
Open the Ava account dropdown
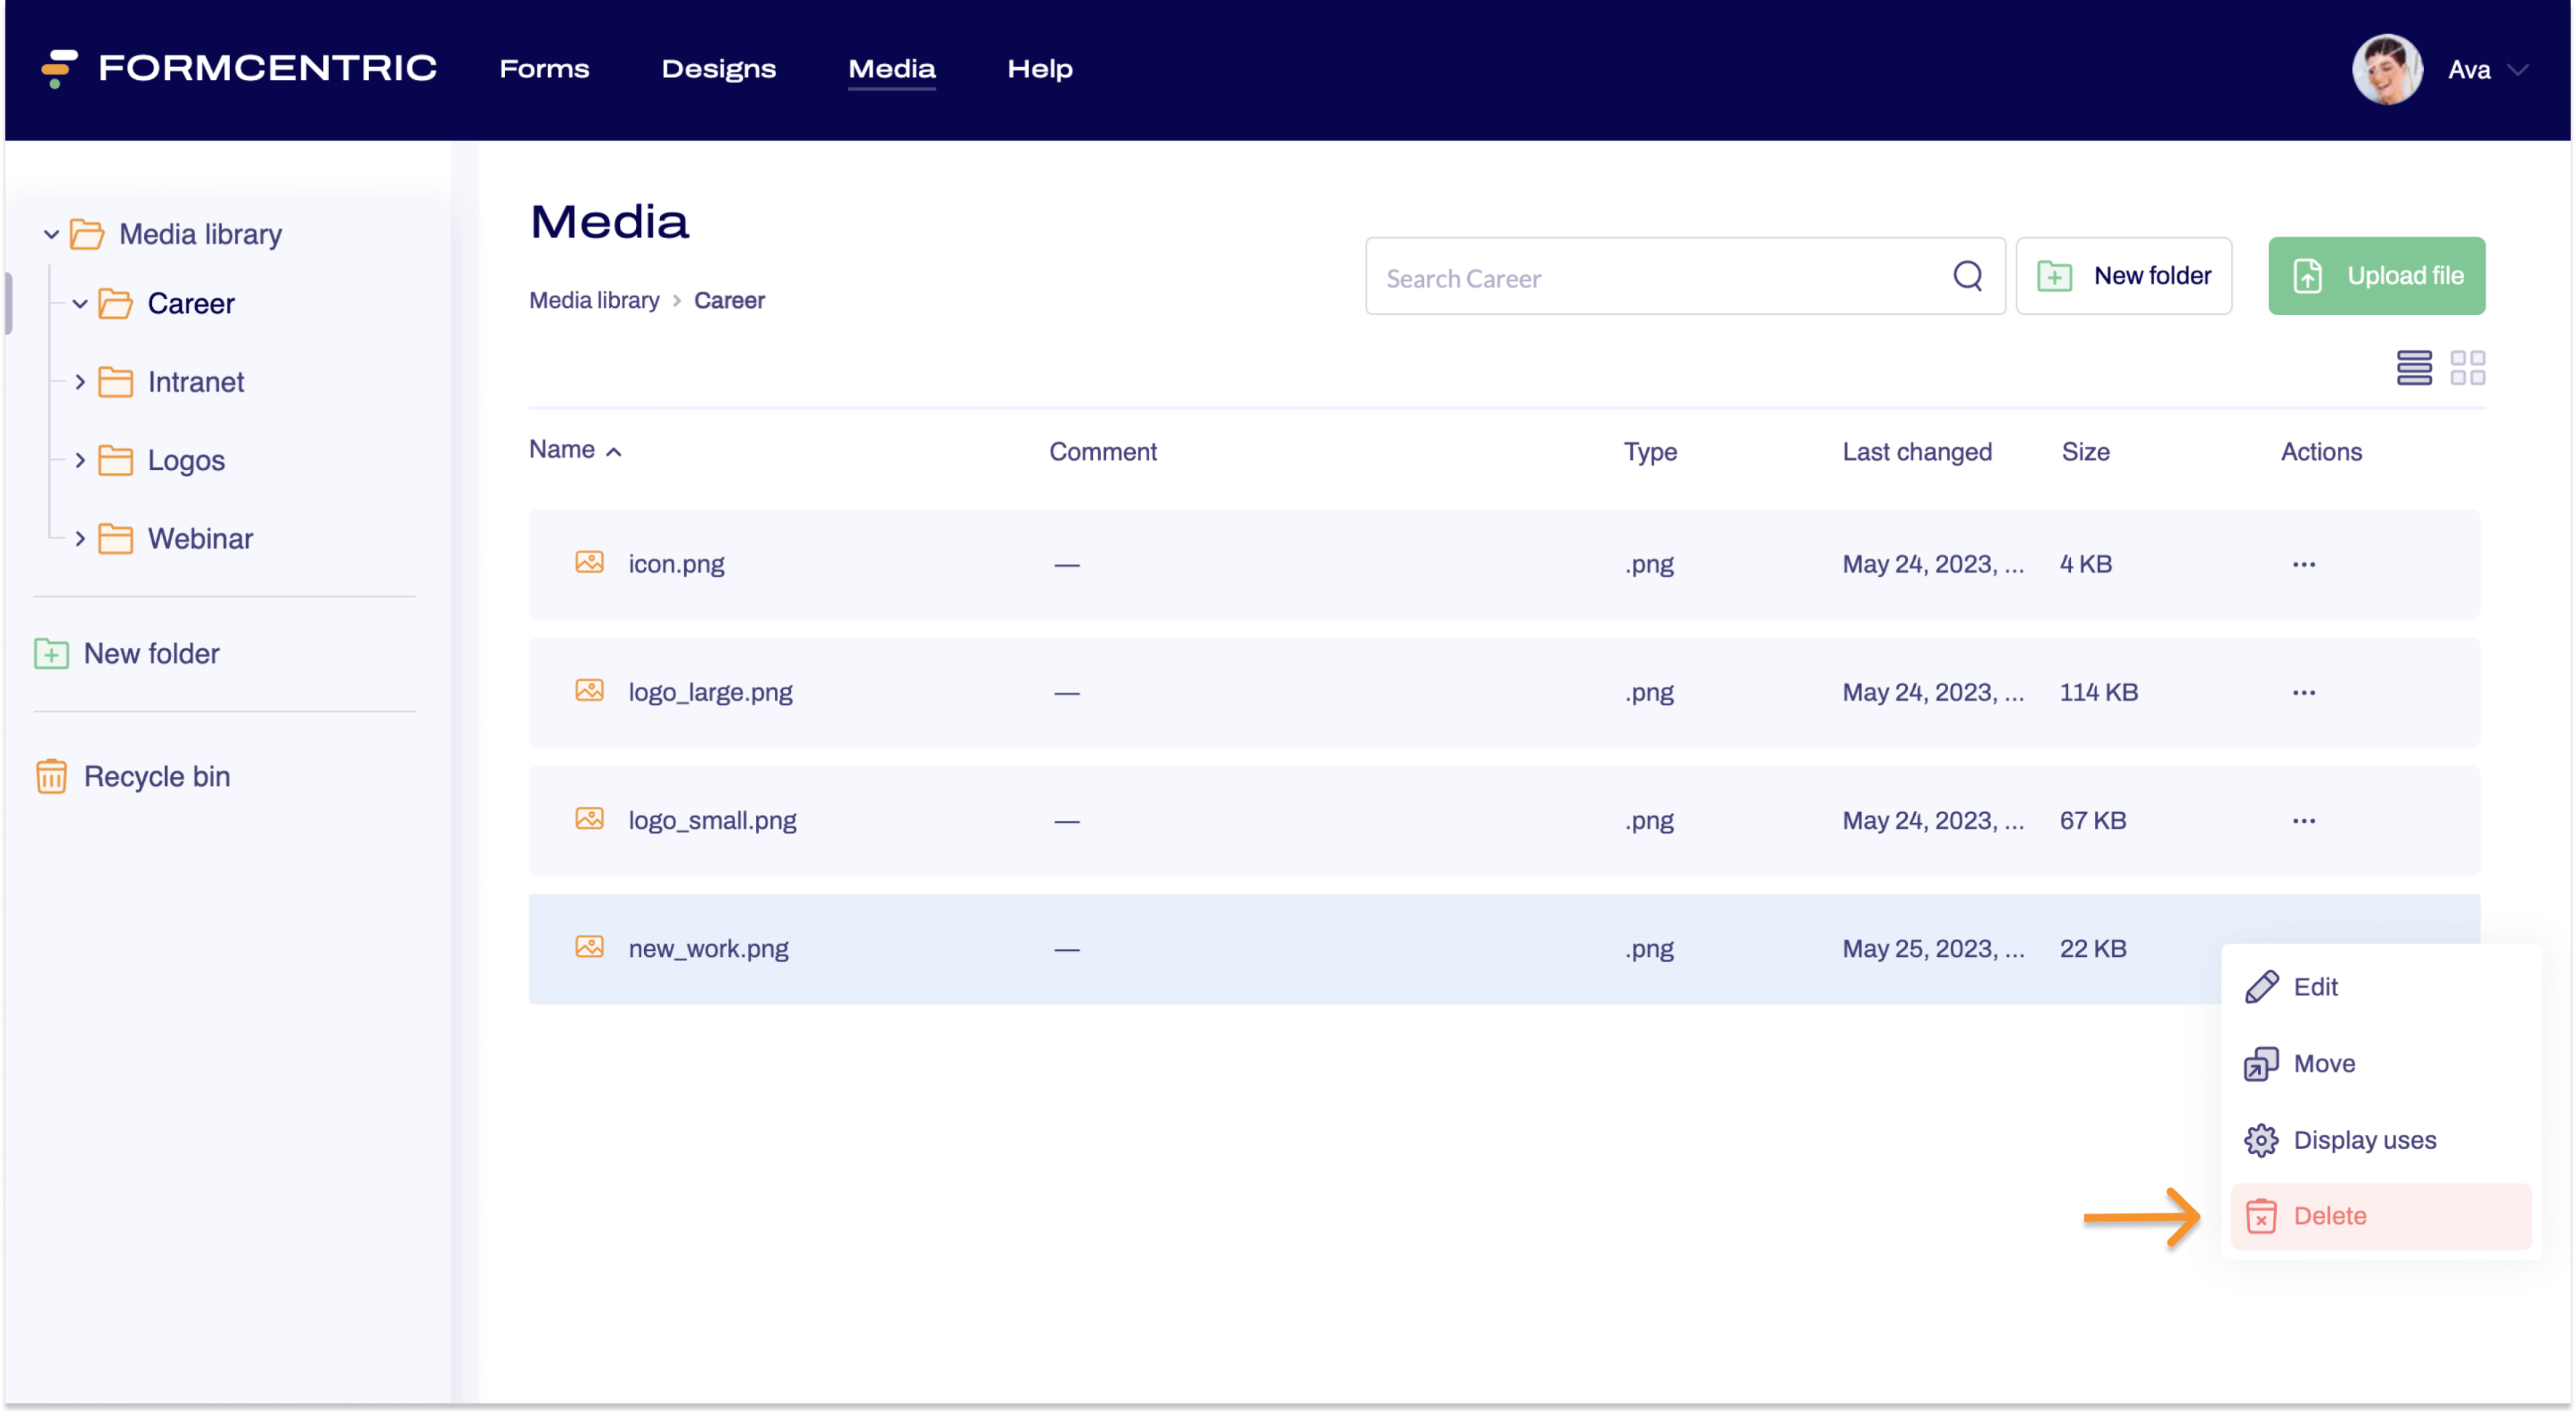[2489, 69]
